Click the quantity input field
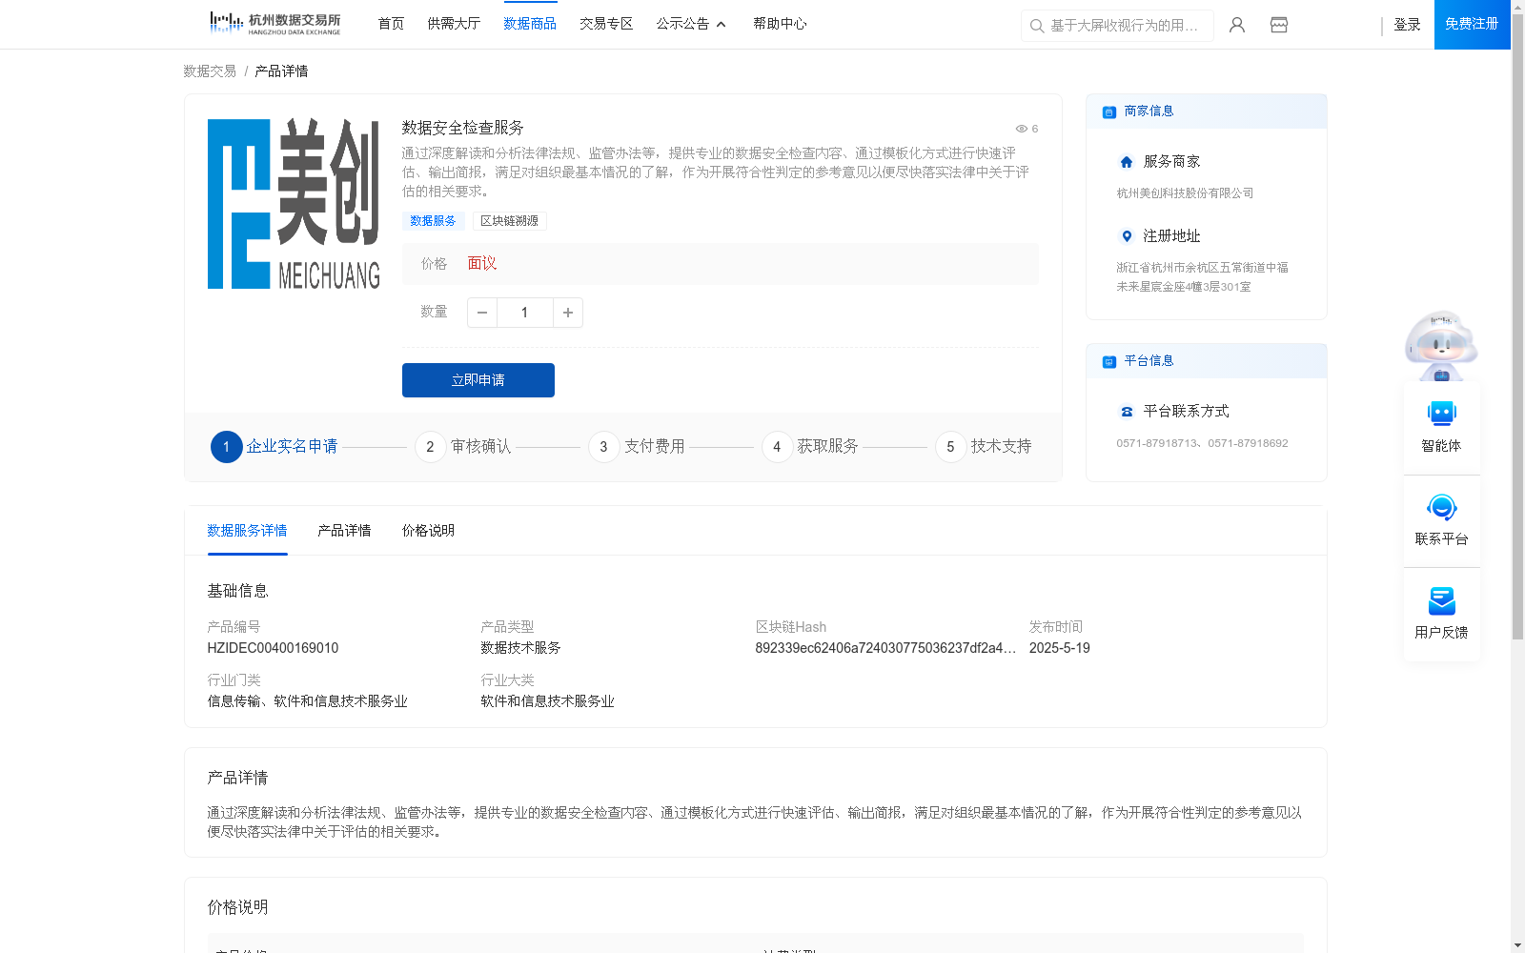This screenshot has height=953, width=1525. (524, 313)
